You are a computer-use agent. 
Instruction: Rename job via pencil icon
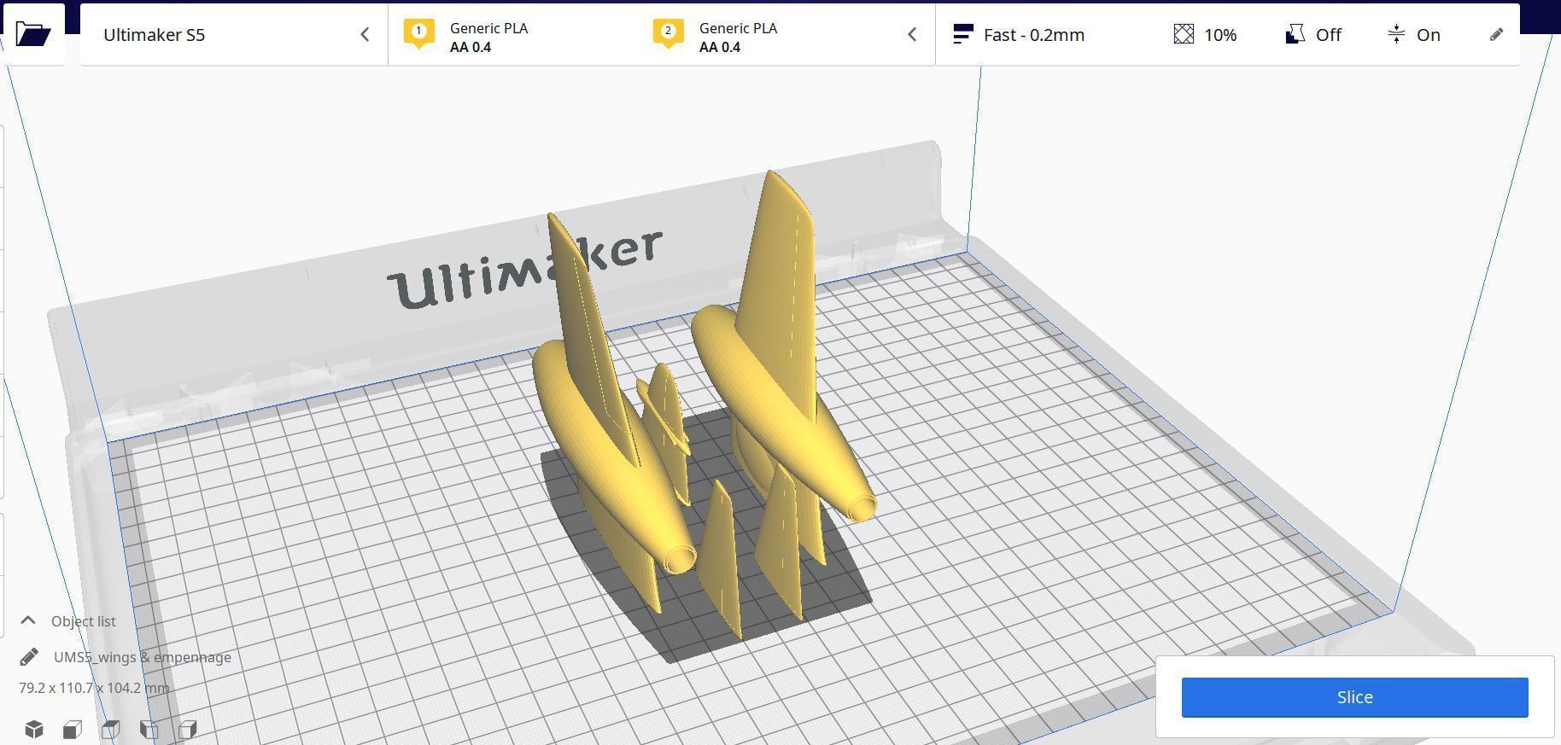pos(29,657)
